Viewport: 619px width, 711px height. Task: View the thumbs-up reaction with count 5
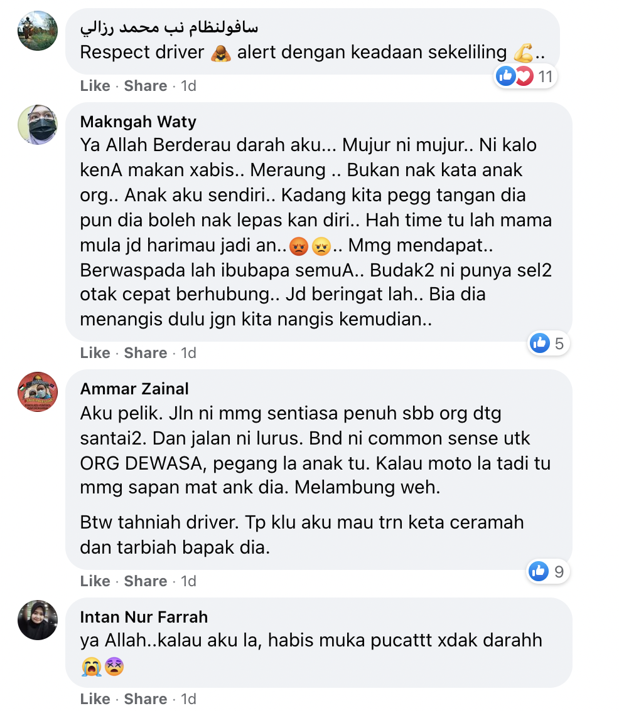pos(549,343)
